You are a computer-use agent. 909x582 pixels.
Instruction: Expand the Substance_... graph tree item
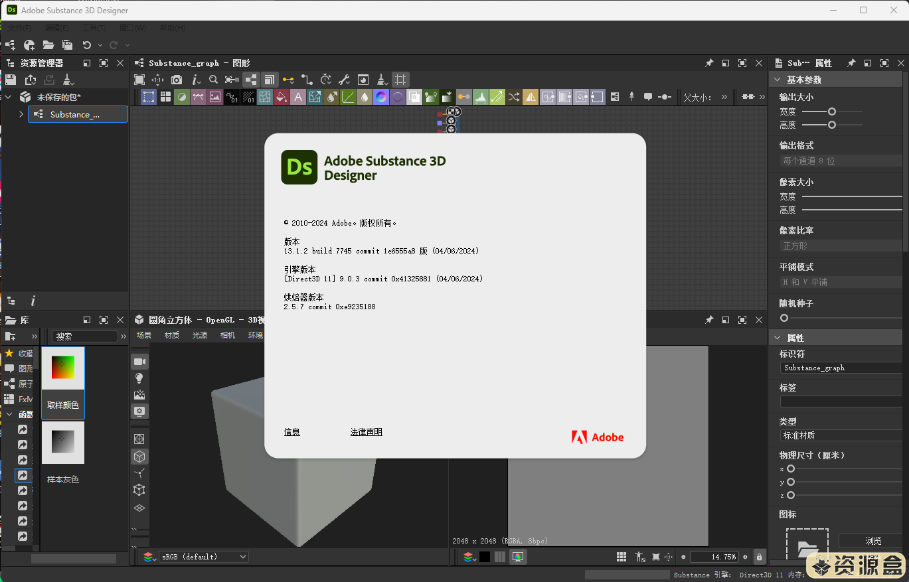[21, 114]
